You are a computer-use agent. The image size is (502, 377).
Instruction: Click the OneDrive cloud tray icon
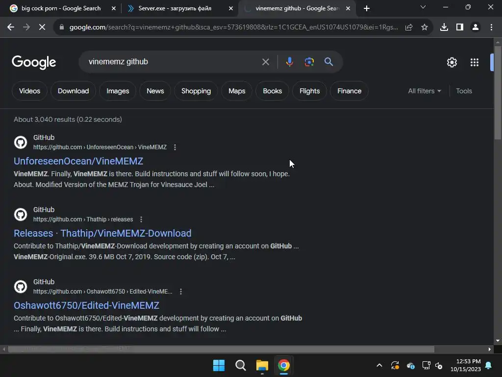click(x=411, y=365)
